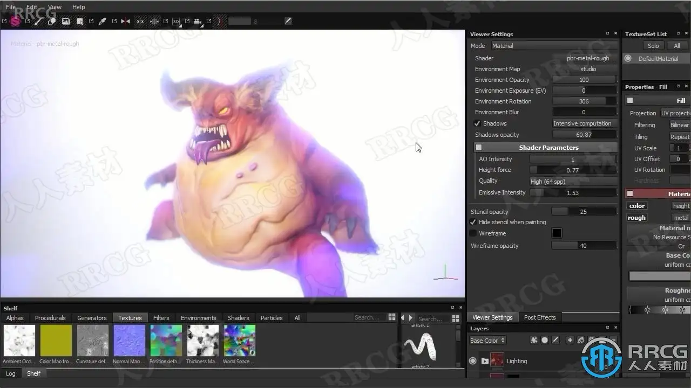Select the Paint brush tool
Image resolution: width=691 pixels, height=388 pixels.
click(38, 22)
